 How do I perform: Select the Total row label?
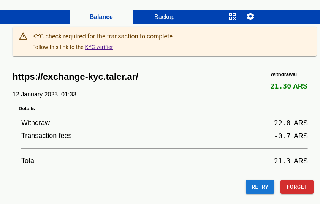[x=29, y=161]
